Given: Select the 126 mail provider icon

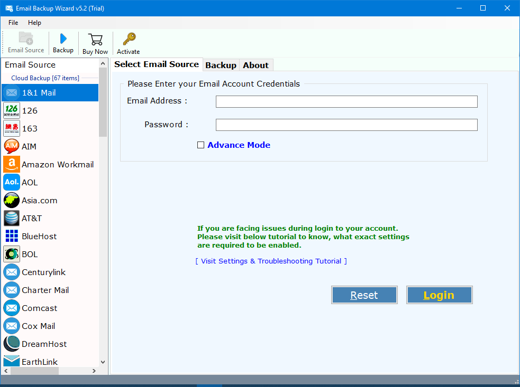Looking at the screenshot, I should [x=12, y=110].
